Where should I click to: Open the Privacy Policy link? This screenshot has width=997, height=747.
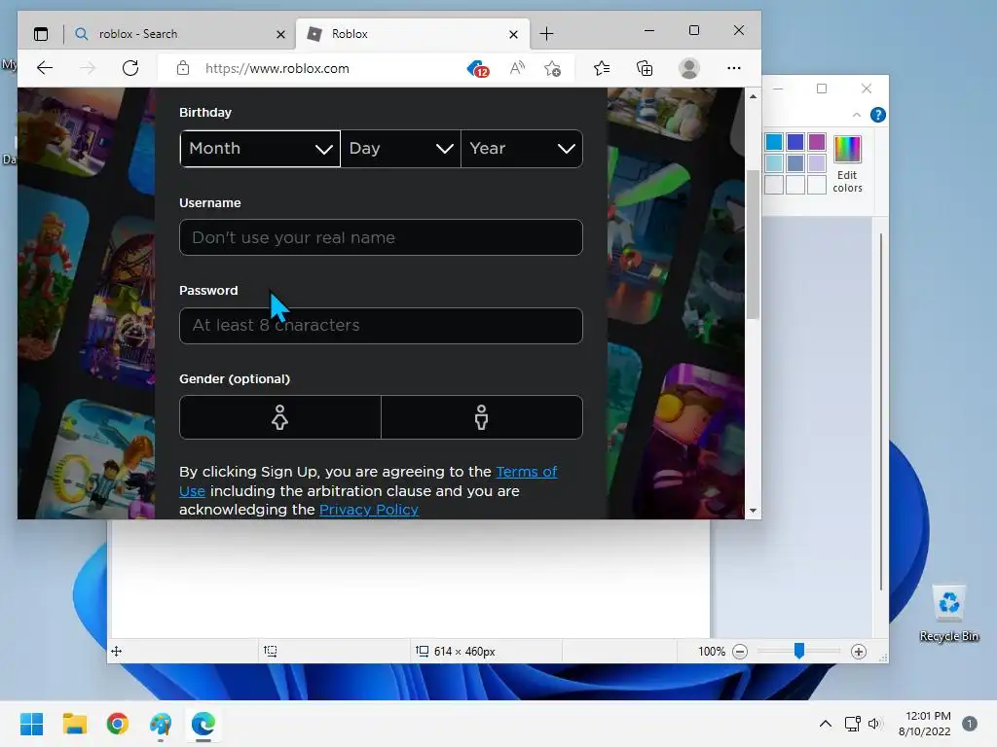click(x=369, y=510)
